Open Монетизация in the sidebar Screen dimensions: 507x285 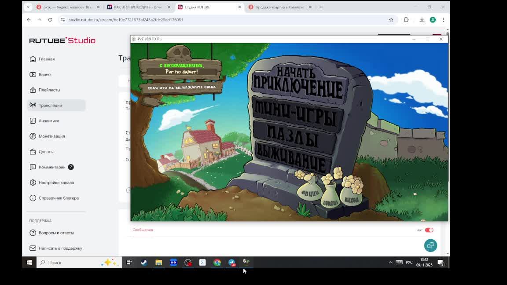point(52,136)
